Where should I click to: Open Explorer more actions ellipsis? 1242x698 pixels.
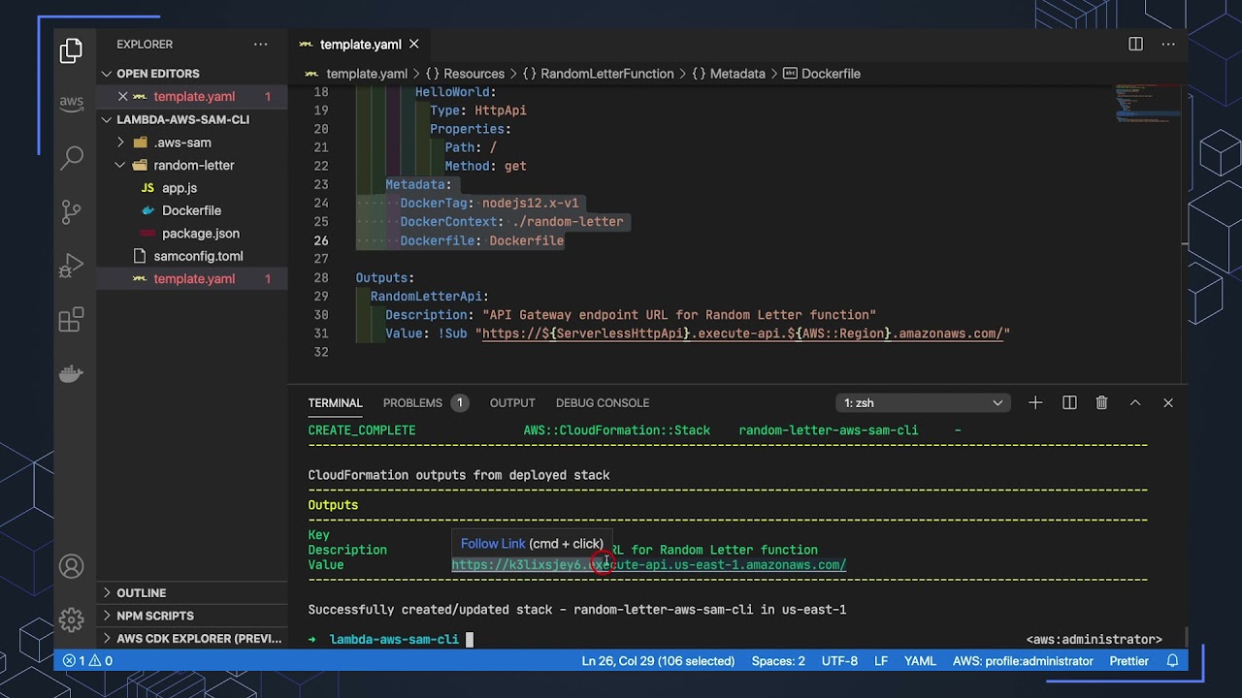point(260,45)
